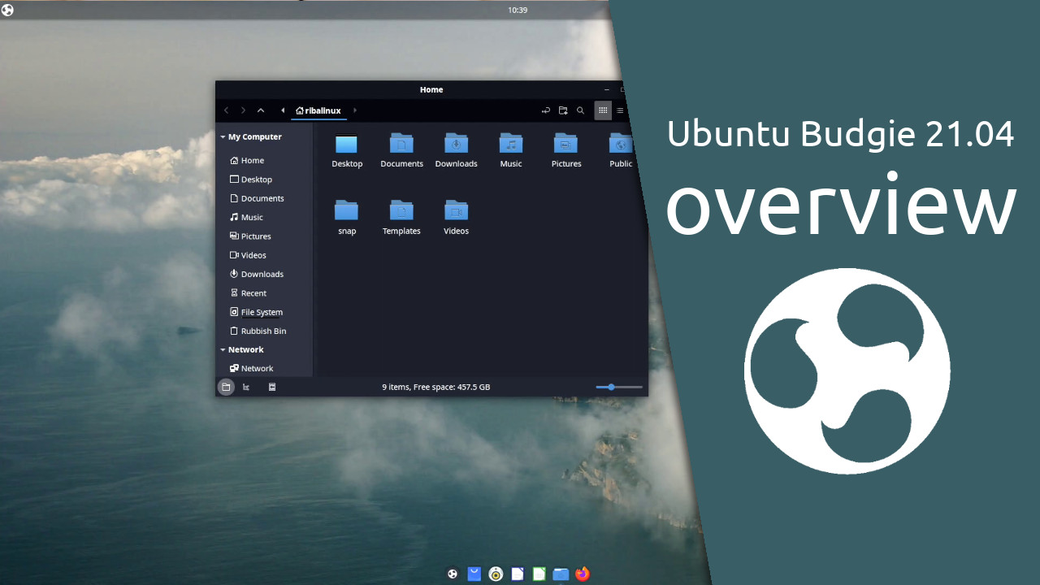This screenshot has height=585, width=1040.
Task: Hide the sidebar using status bar button
Action: point(272,388)
